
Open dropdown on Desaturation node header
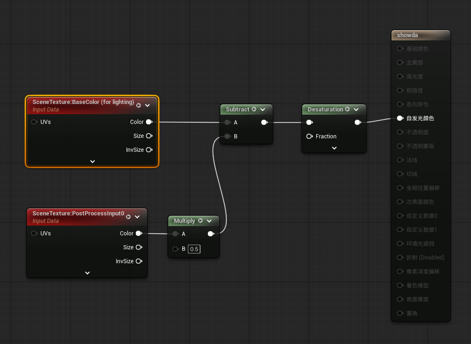point(356,110)
